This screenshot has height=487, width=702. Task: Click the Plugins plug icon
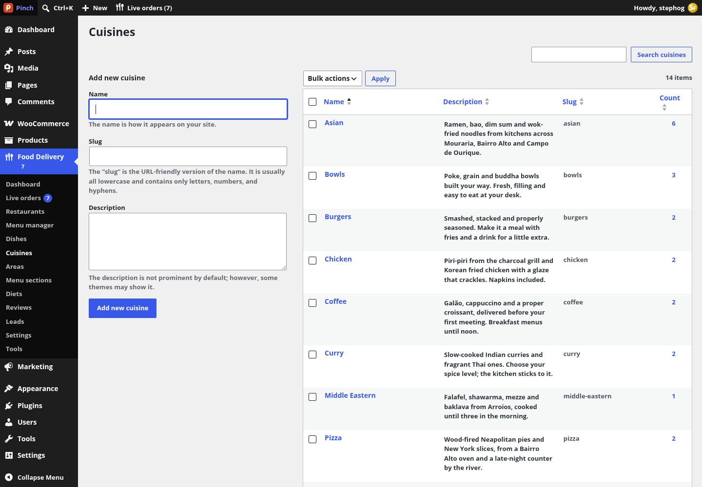tap(9, 406)
